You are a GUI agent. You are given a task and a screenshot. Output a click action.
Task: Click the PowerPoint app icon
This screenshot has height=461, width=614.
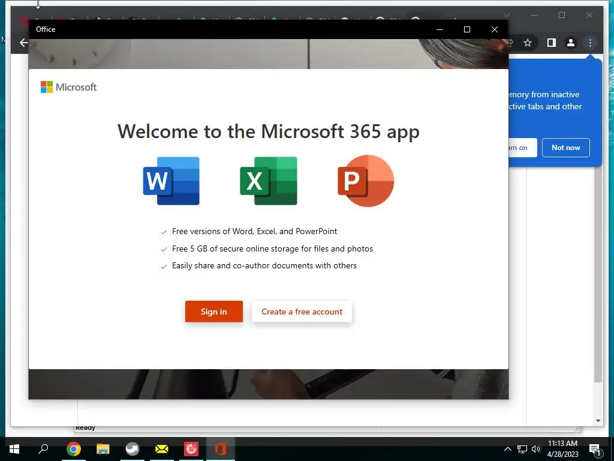[x=366, y=181]
